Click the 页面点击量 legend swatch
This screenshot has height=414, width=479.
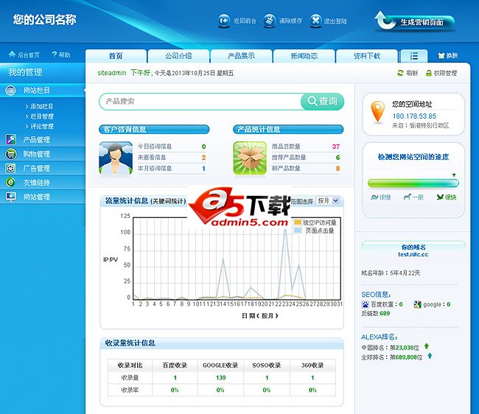[x=298, y=231]
